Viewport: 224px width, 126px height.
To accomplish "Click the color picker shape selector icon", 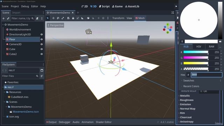I will (220, 42).
